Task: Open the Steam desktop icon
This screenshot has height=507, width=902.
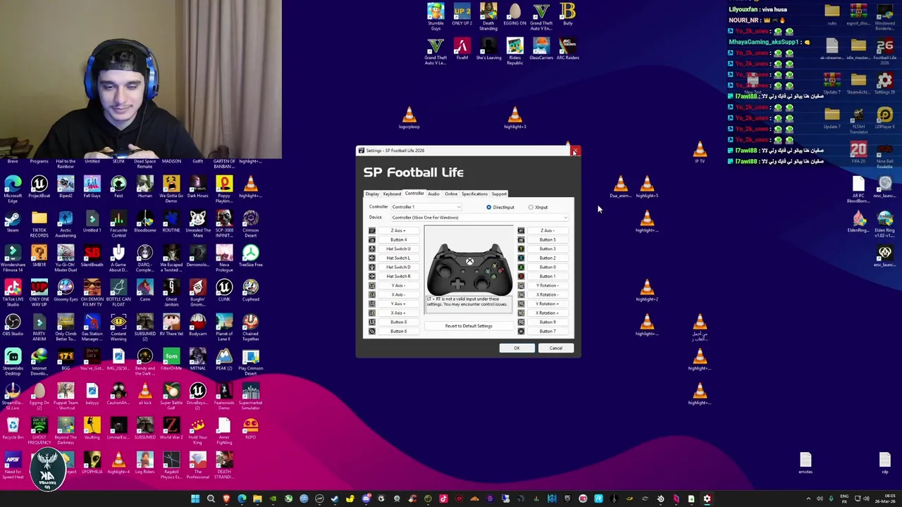Action: (13, 222)
